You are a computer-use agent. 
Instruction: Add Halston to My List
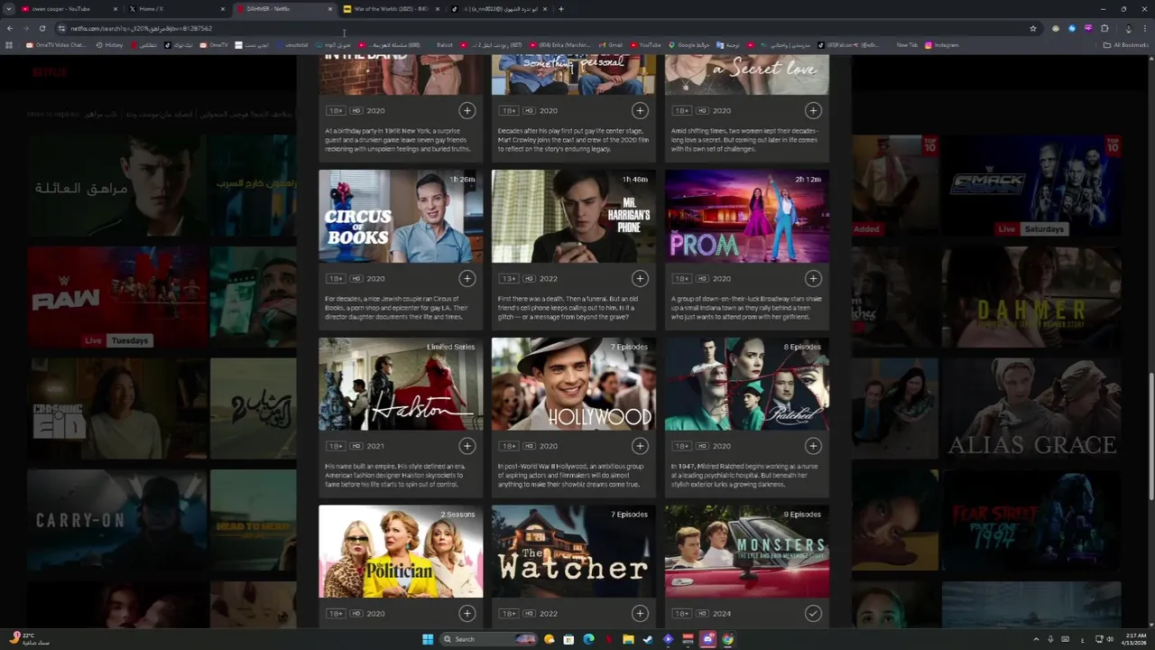(x=467, y=446)
